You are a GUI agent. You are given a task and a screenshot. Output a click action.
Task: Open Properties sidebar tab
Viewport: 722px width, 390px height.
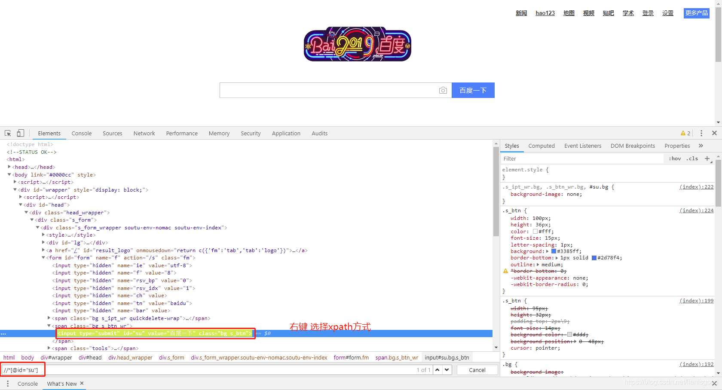(x=677, y=146)
